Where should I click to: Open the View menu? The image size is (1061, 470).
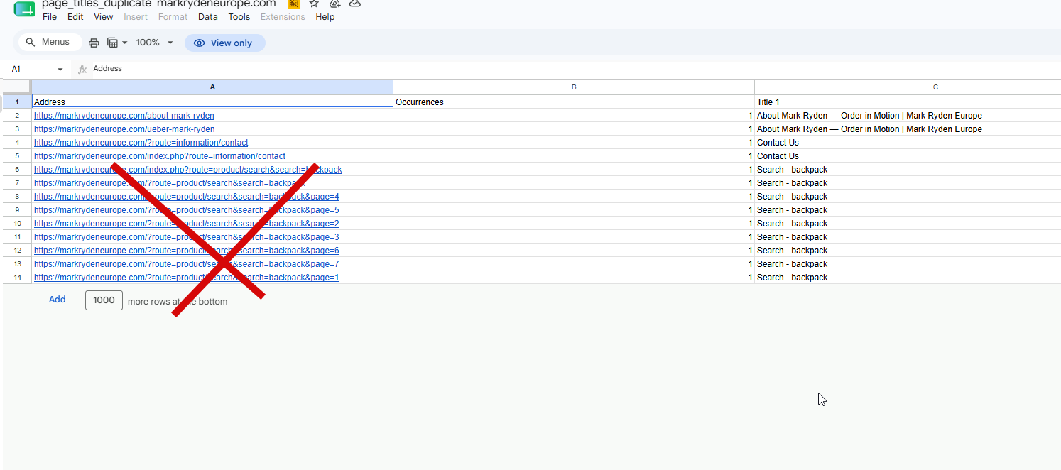[104, 17]
